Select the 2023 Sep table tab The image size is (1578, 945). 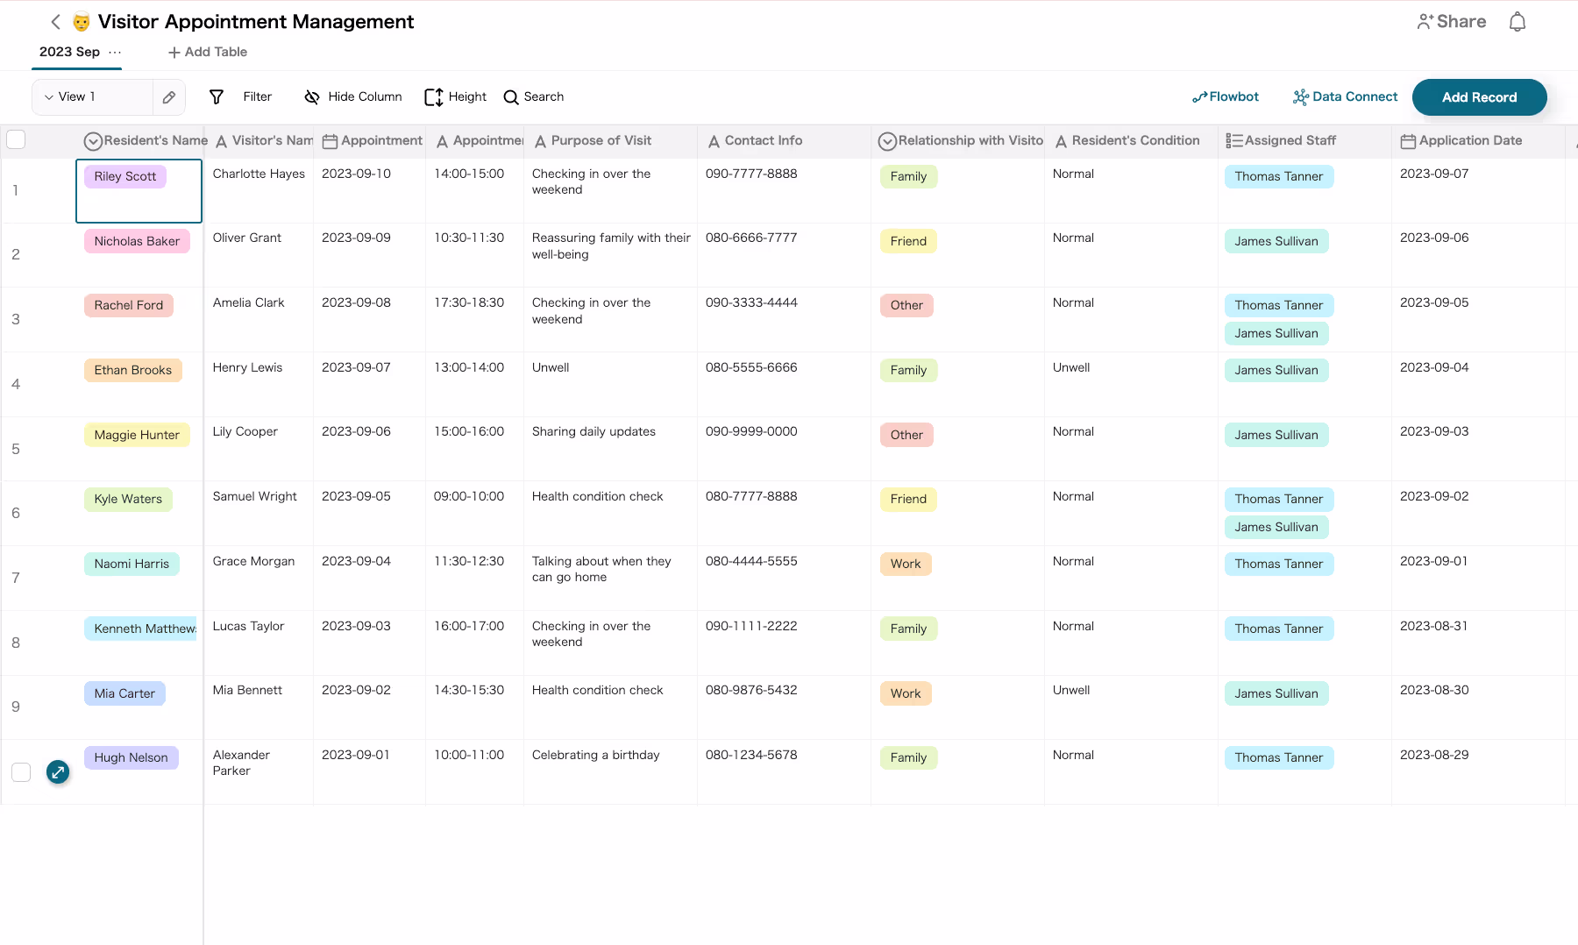[x=69, y=52]
